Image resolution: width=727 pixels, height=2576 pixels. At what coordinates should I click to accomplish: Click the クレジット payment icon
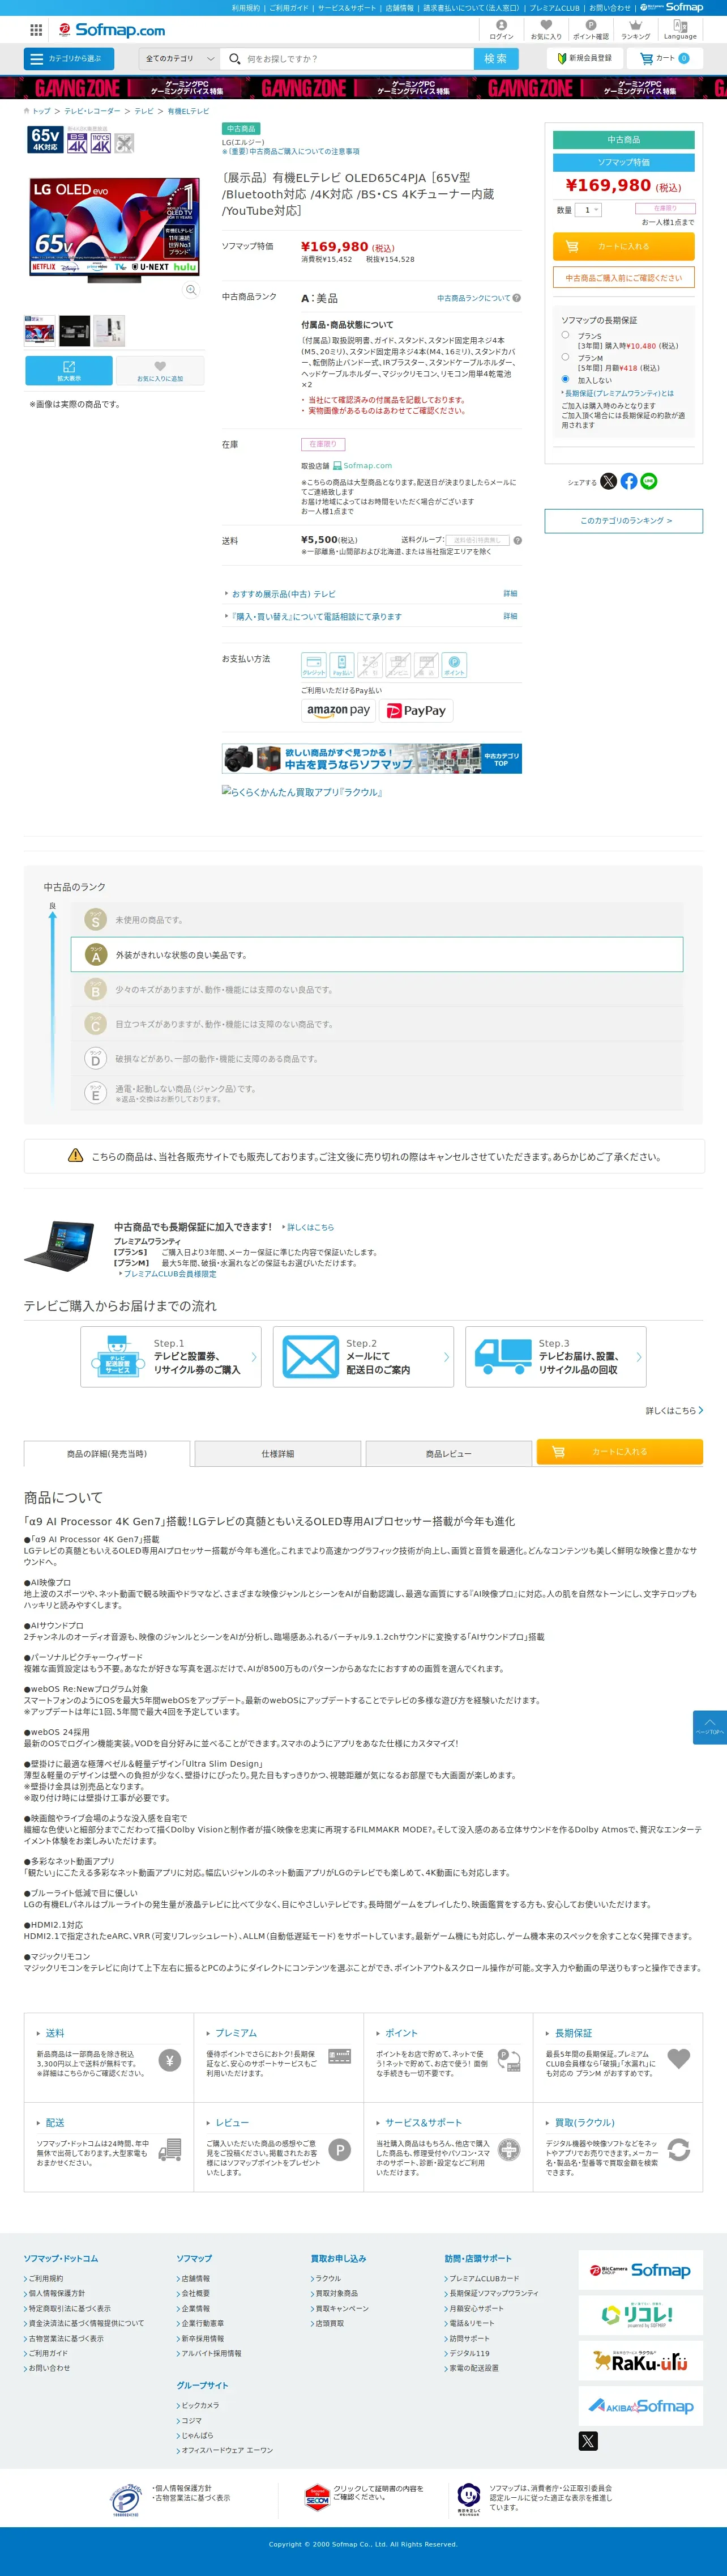pyautogui.click(x=315, y=665)
